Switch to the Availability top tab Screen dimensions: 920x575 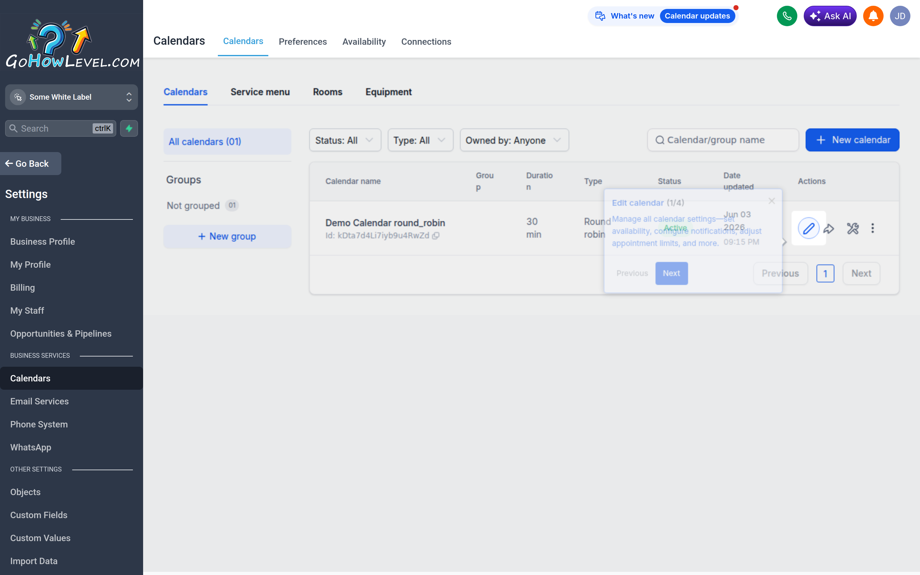364,42
